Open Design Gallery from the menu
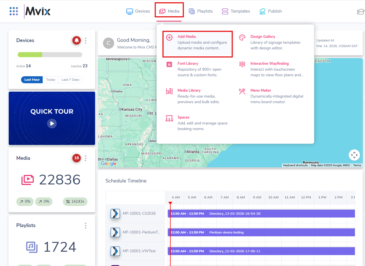This screenshot has height=266, width=365. 271,42
